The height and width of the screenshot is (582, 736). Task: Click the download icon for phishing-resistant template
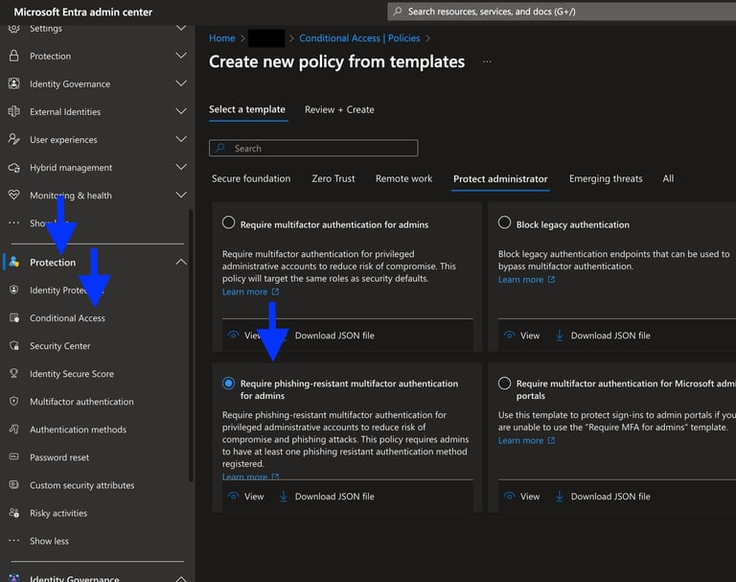(283, 497)
